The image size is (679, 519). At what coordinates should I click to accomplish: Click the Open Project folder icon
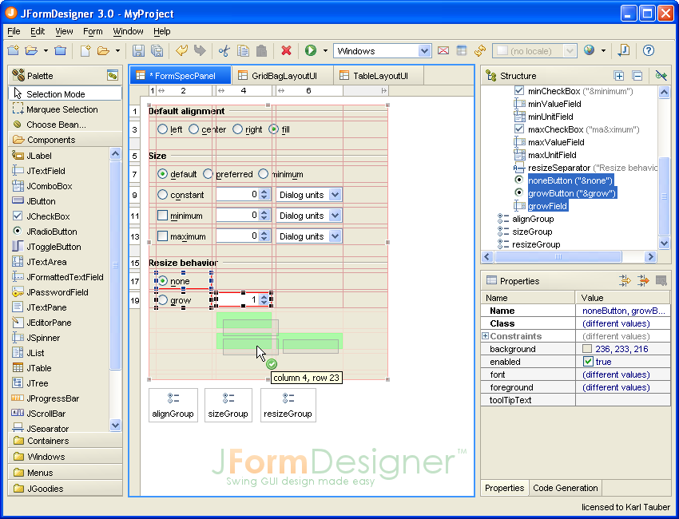(x=31, y=50)
